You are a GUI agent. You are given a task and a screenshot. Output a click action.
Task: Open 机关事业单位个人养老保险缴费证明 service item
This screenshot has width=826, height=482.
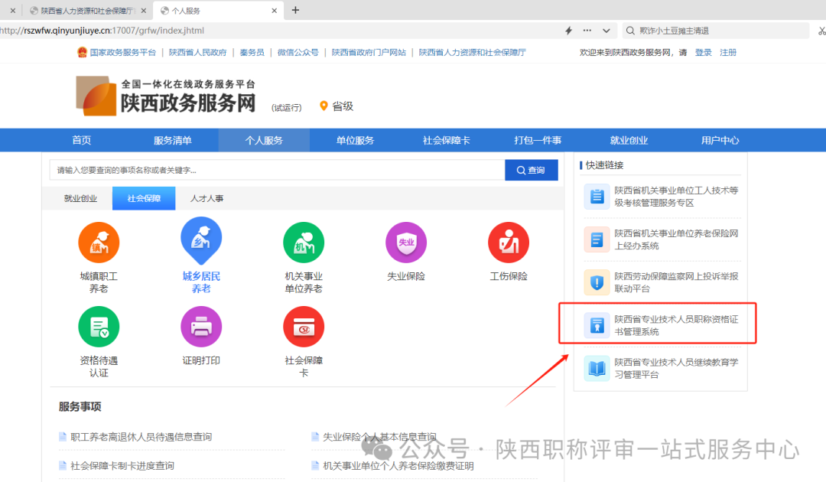398,466
